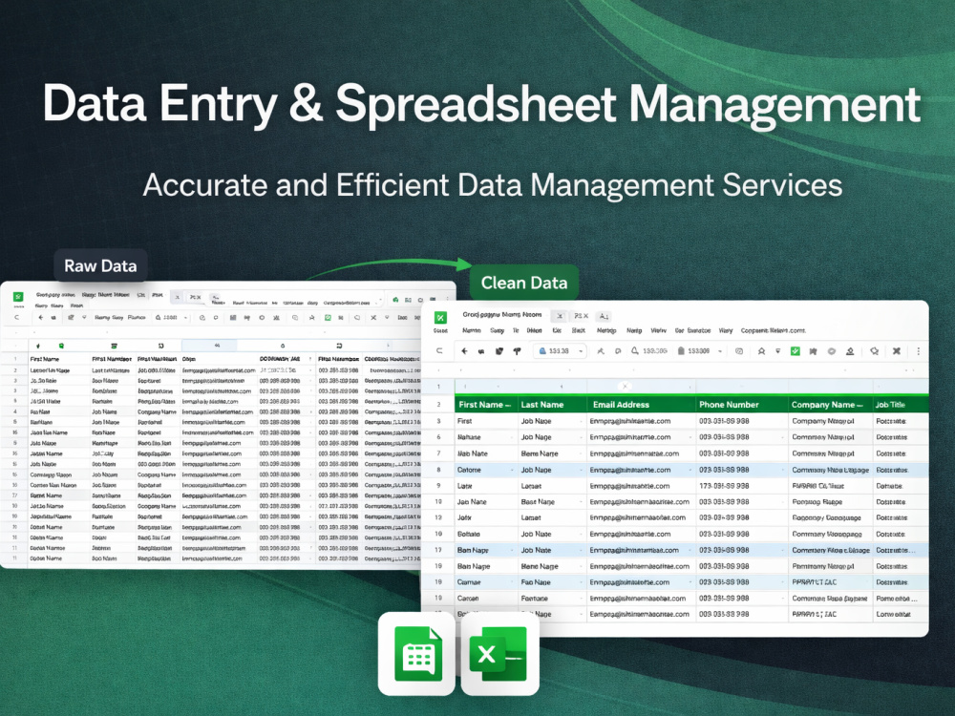Screen dimensions: 955x716
Task: Click the Raw Data label badge
Action: pos(100,265)
